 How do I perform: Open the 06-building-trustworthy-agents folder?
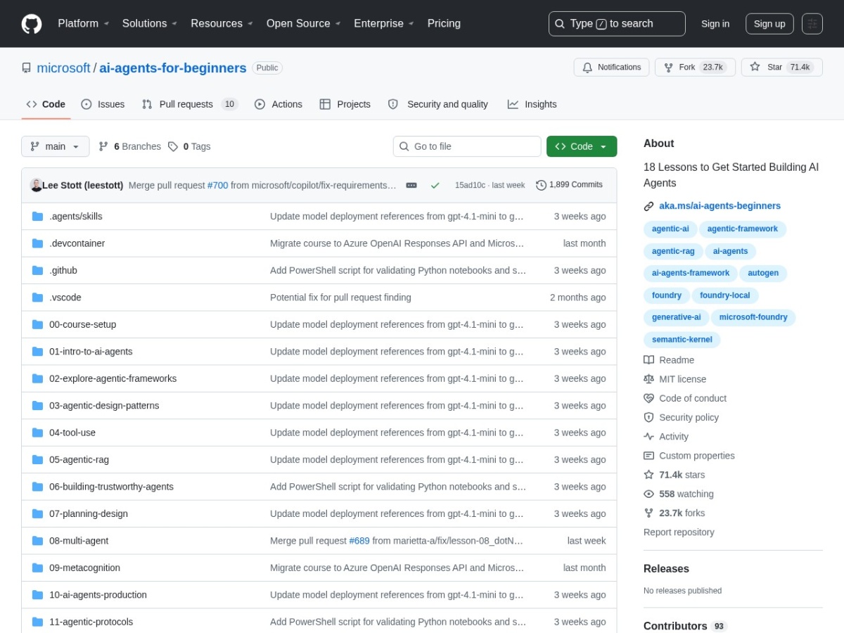coord(111,487)
